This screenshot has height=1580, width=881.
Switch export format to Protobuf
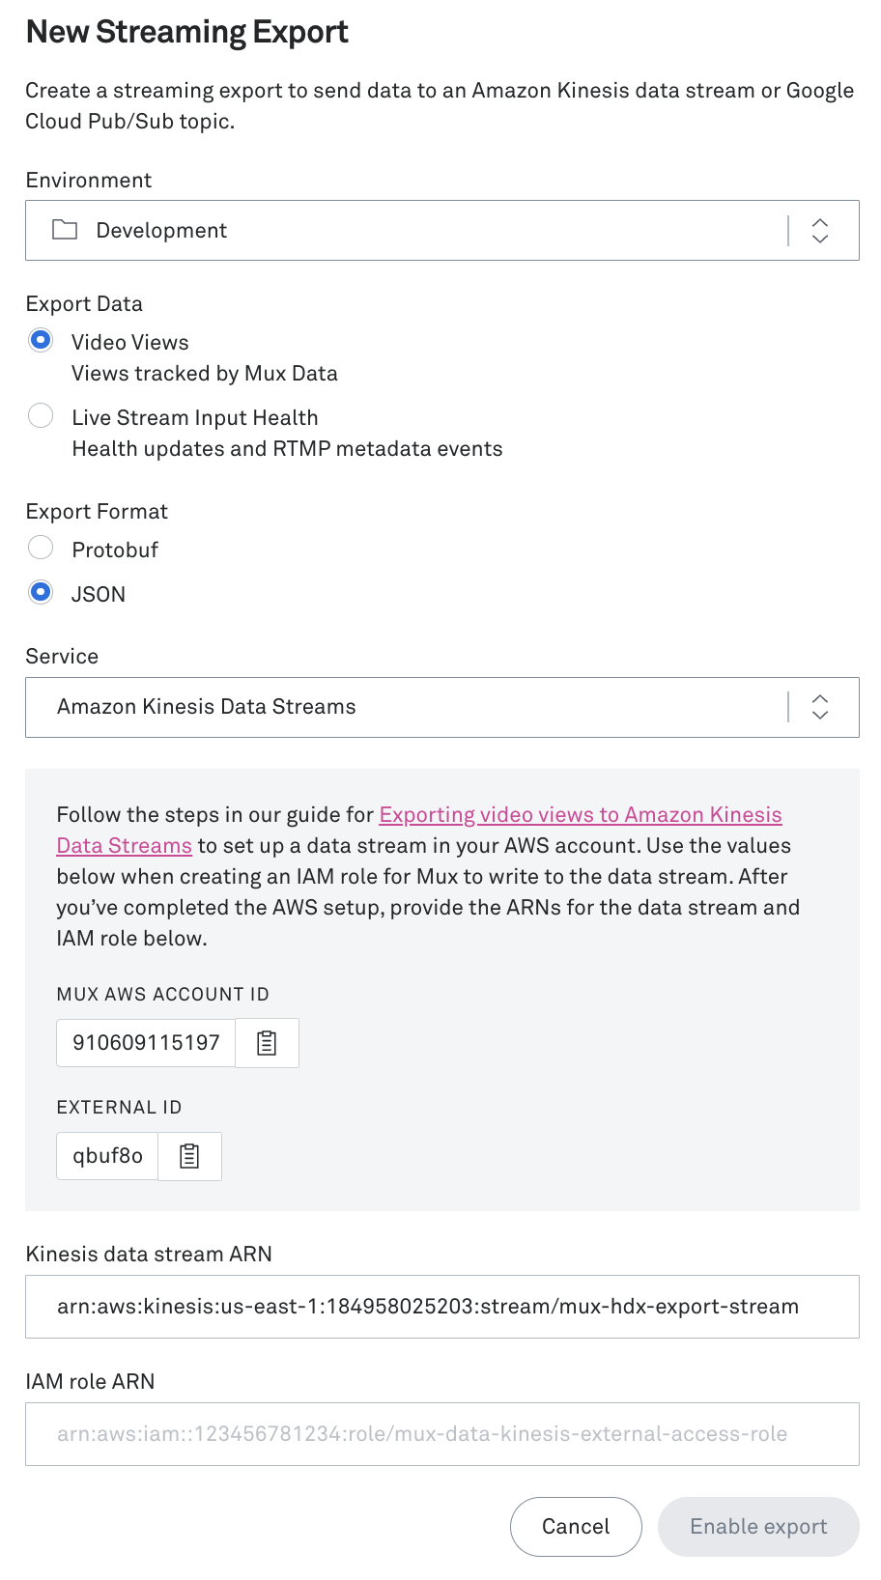click(x=41, y=548)
